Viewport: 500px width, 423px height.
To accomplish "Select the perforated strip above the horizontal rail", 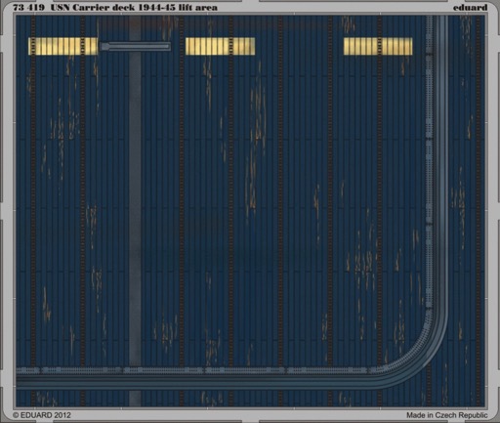I will tap(195, 370).
